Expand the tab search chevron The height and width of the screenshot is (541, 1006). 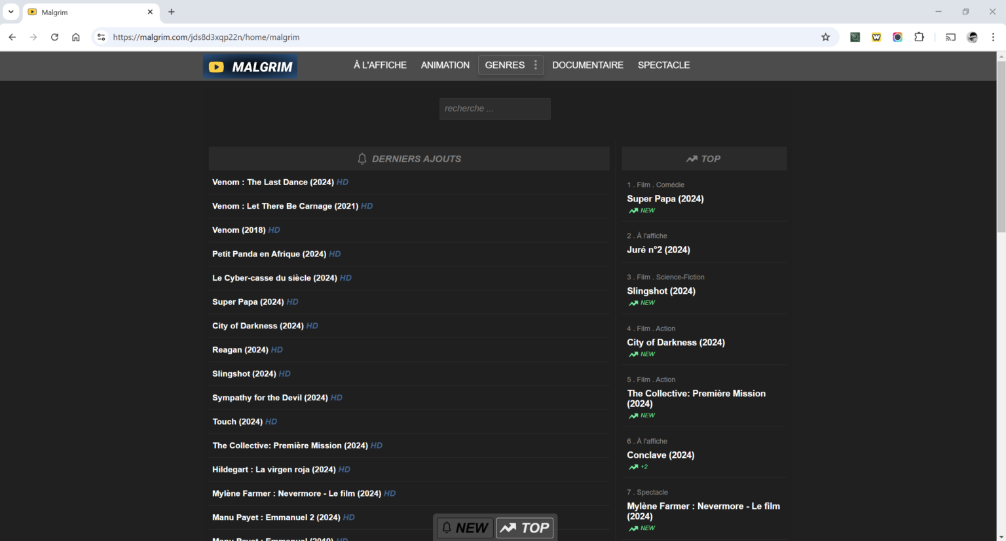coord(11,12)
